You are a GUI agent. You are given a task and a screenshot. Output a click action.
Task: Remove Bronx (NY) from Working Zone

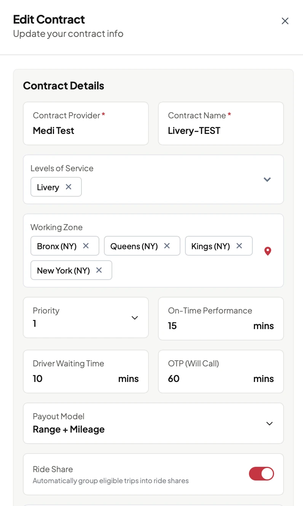tap(86, 246)
